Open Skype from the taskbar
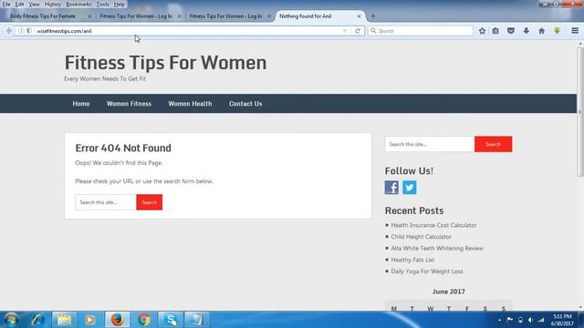 coord(171,320)
